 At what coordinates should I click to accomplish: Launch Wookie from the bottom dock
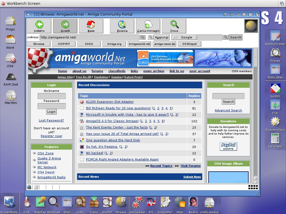pos(193,205)
